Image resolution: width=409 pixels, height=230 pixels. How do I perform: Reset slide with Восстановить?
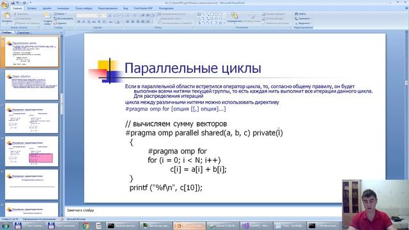(63, 19)
